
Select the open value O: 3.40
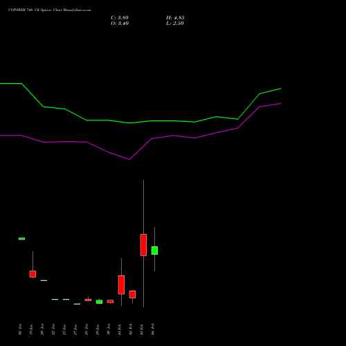[x=120, y=24]
